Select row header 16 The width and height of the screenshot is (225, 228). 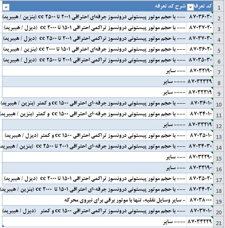tap(219, 167)
